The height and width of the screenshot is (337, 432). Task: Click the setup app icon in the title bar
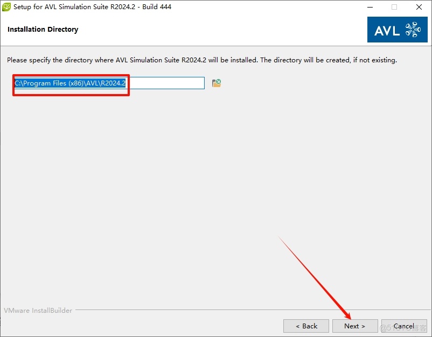coord(6,7)
